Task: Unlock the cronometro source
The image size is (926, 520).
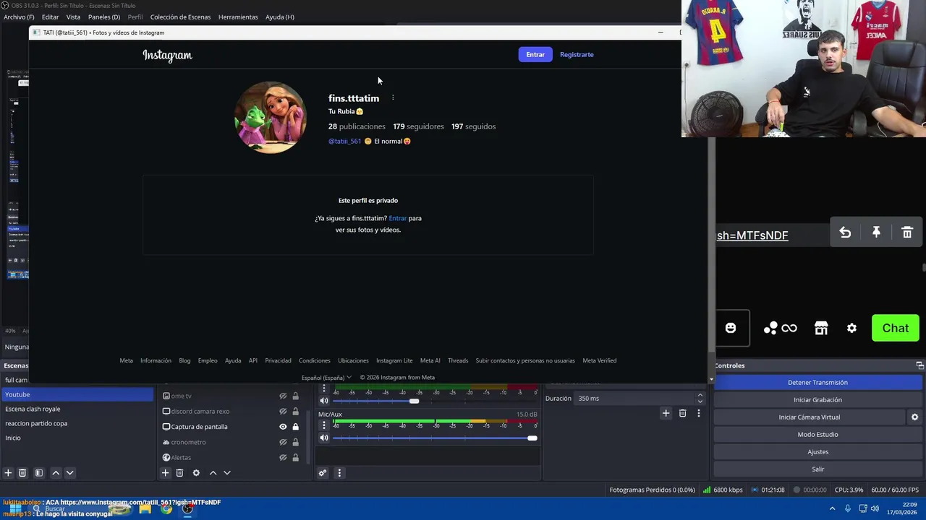Action: coord(295,442)
